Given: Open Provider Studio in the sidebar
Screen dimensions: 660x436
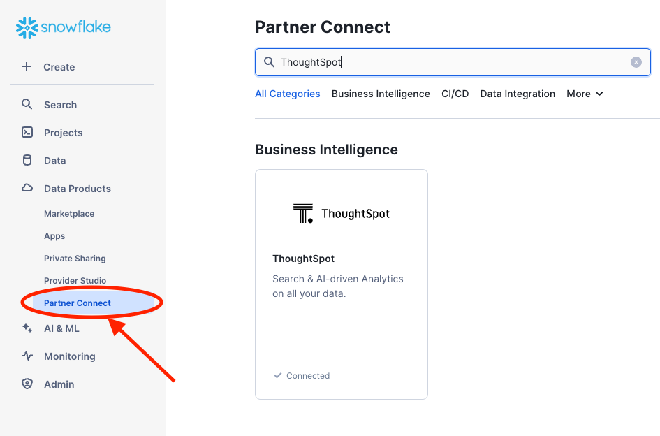Looking at the screenshot, I should (x=75, y=281).
